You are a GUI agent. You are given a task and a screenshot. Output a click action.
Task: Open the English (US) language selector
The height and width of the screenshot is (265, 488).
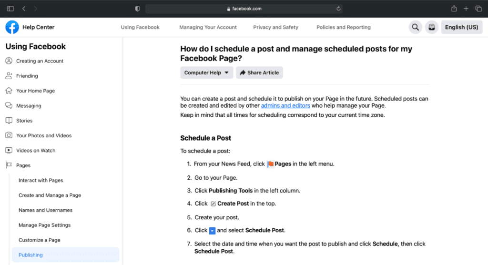[461, 27]
